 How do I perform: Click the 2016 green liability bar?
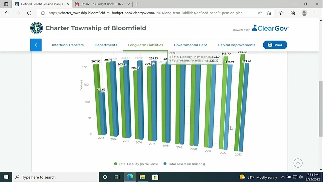pyautogui.click(x=137, y=104)
